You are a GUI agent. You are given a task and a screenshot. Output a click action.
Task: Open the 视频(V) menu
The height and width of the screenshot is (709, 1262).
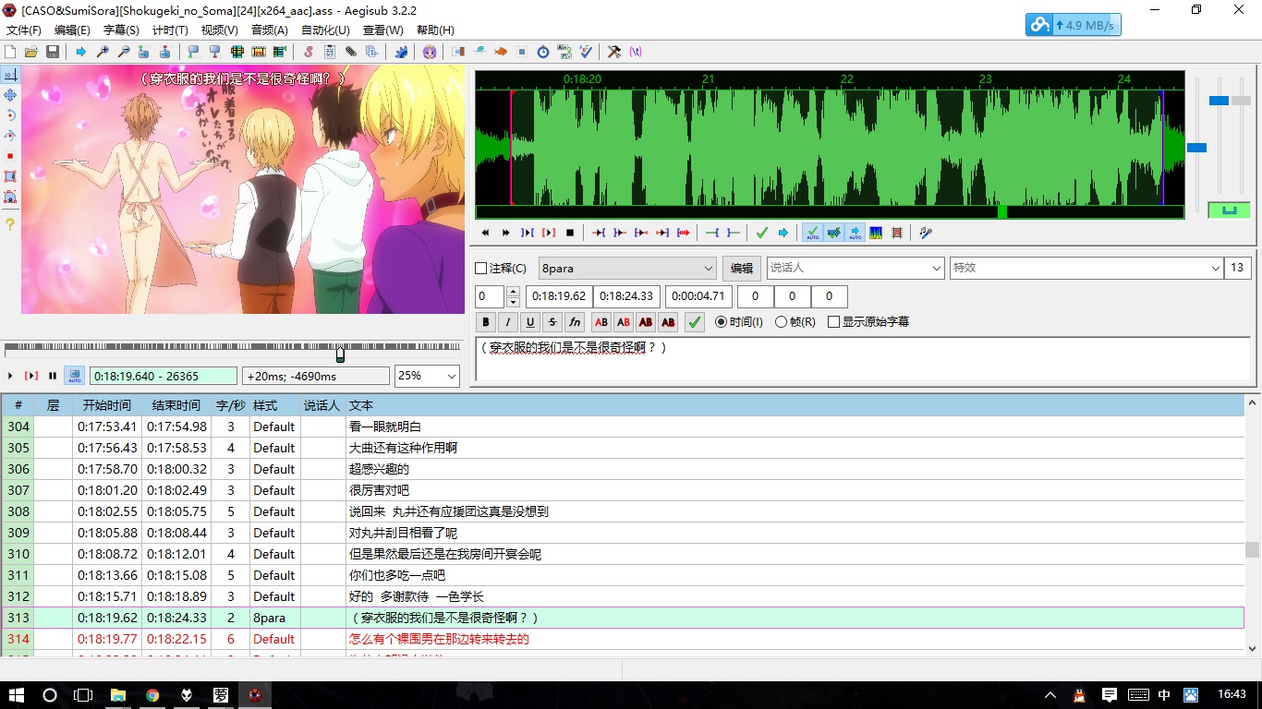(x=220, y=30)
